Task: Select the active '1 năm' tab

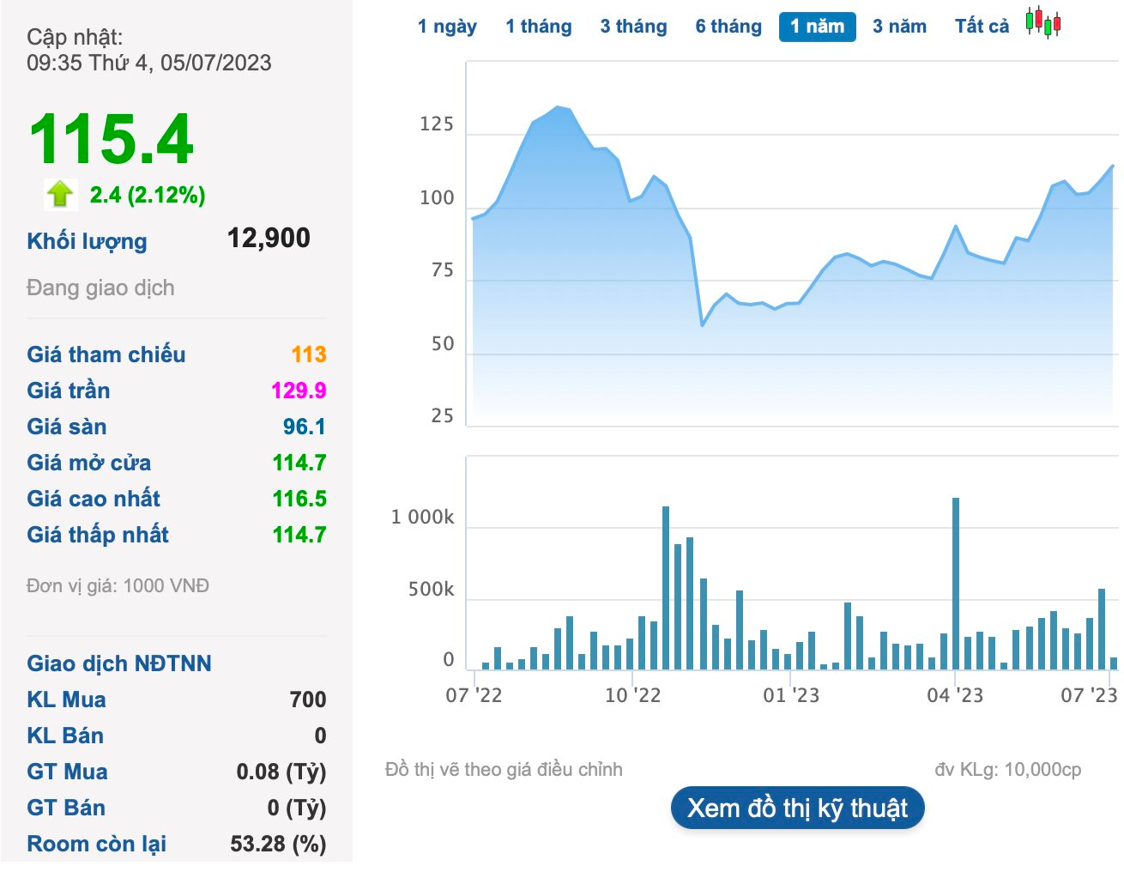Action: (x=818, y=27)
